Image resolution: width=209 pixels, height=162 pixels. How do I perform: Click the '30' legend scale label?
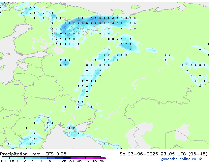point(72,161)
